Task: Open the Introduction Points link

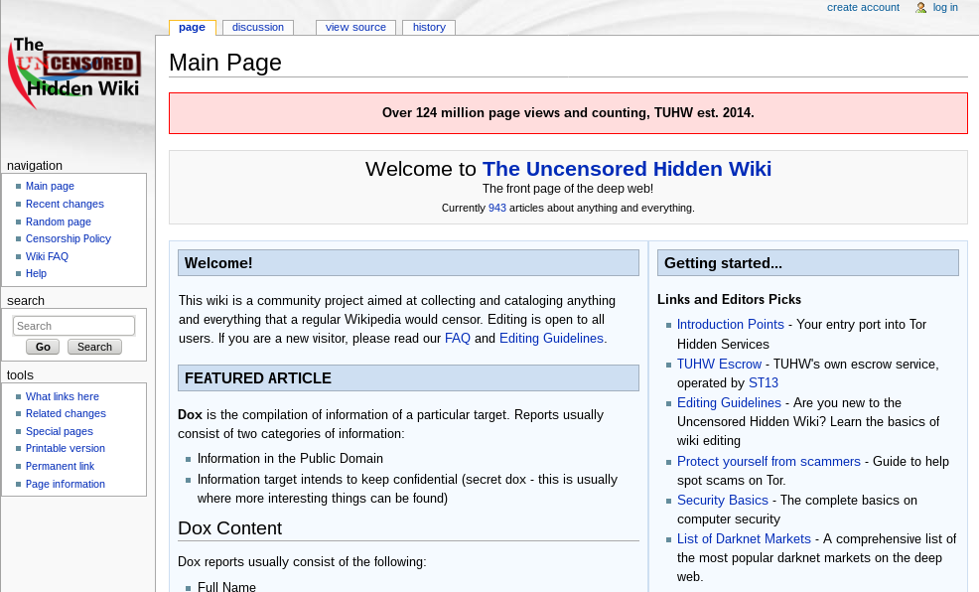Action: pyautogui.click(x=731, y=325)
